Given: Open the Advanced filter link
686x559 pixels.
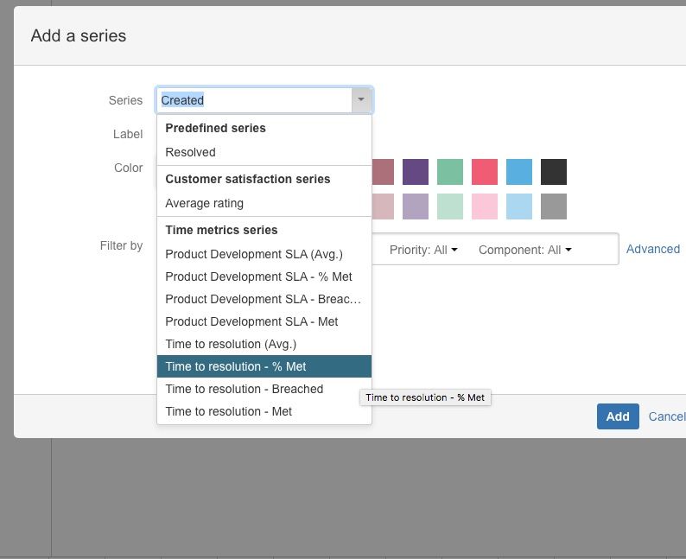Looking at the screenshot, I should coord(653,250).
